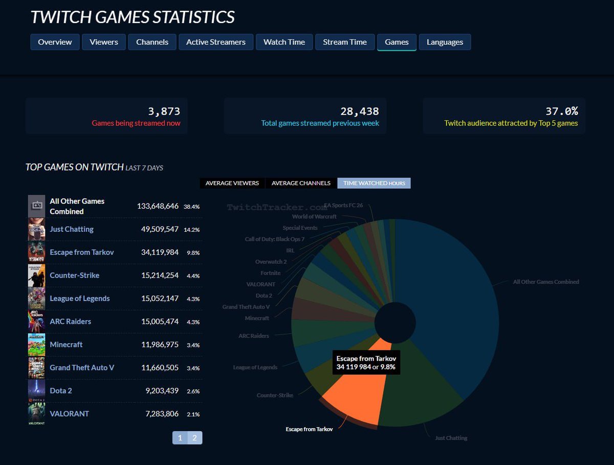614x465 pixels.
Task: Click the 7,283,806 VALORANT hours value
Action: coord(162,413)
